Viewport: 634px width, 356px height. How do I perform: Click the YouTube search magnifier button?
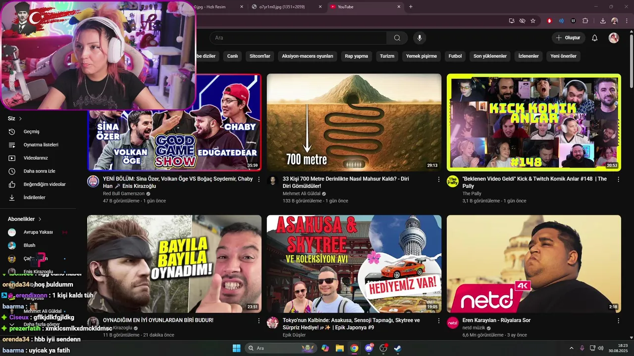coord(397,38)
